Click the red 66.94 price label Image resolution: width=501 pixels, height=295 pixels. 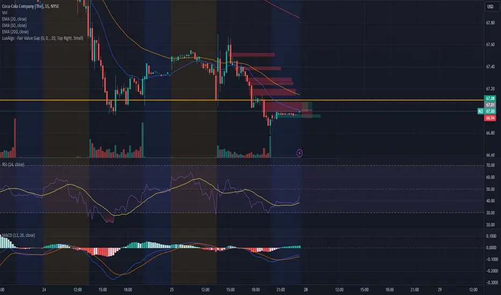coord(490,118)
